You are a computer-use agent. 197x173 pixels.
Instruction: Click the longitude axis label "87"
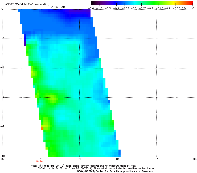(x=156, y=159)
